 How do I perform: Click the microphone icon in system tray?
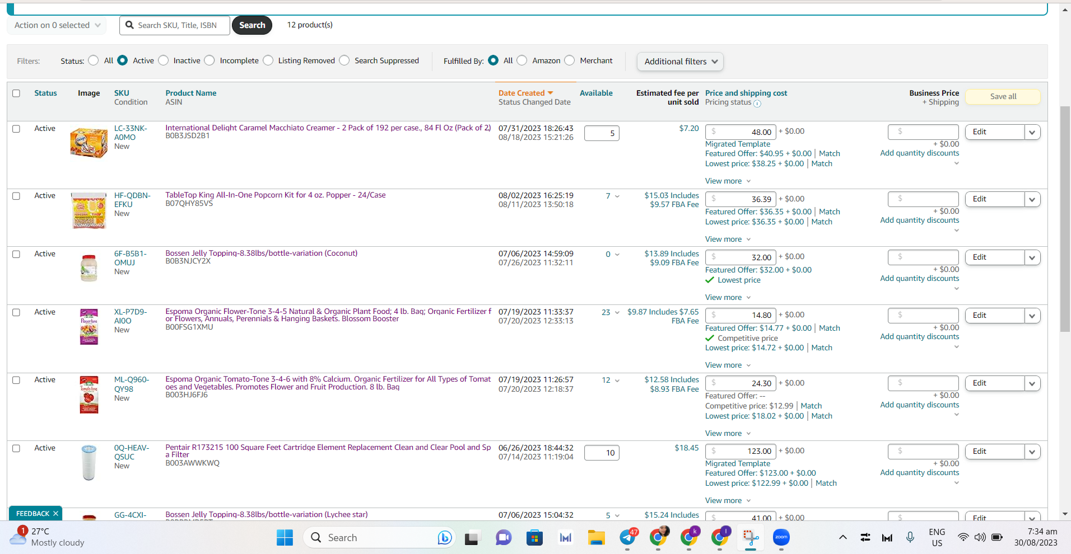pyautogui.click(x=910, y=538)
